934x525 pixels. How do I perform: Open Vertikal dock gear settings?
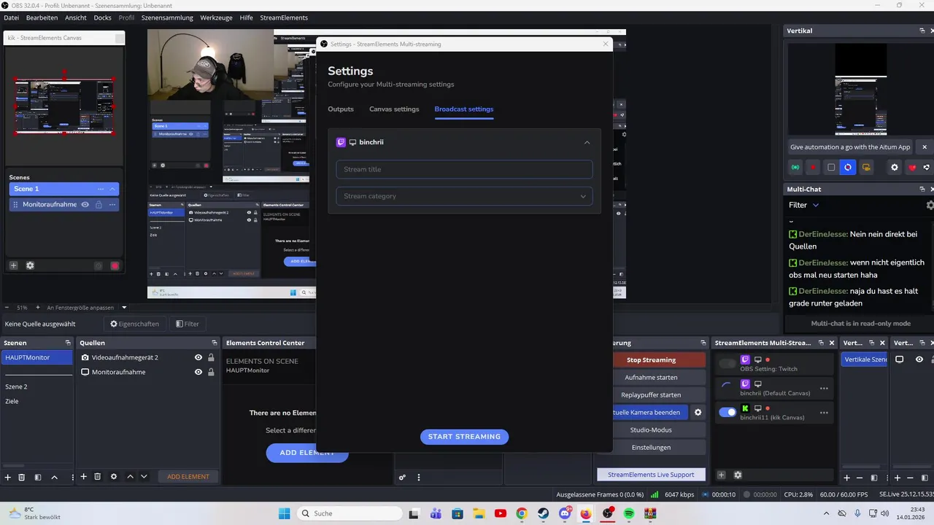pyautogui.click(x=895, y=167)
